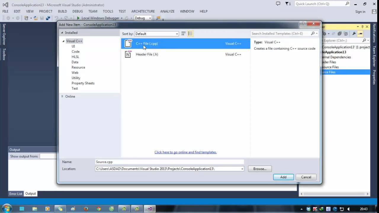
Task: Open the ARCHITECTURE menu
Action: coord(143,11)
